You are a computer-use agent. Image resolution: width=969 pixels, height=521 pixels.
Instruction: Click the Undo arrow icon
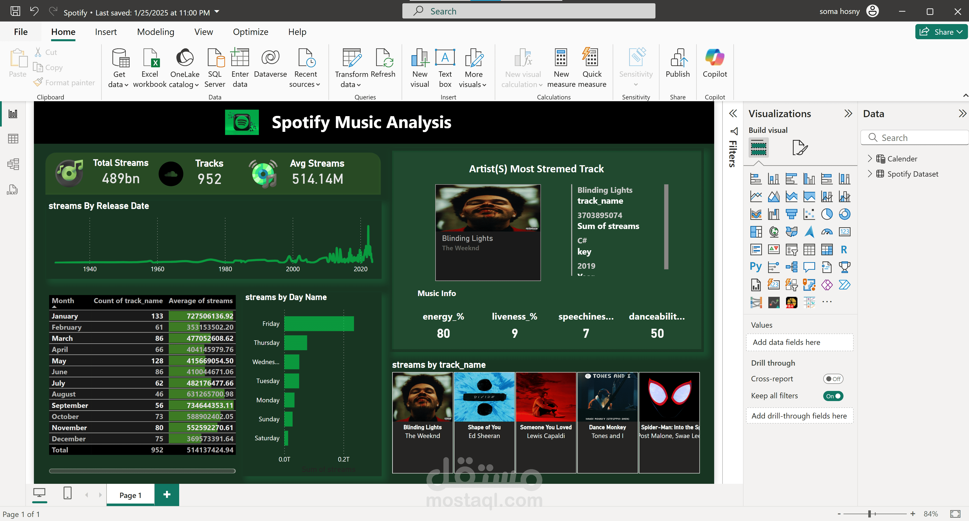(34, 11)
